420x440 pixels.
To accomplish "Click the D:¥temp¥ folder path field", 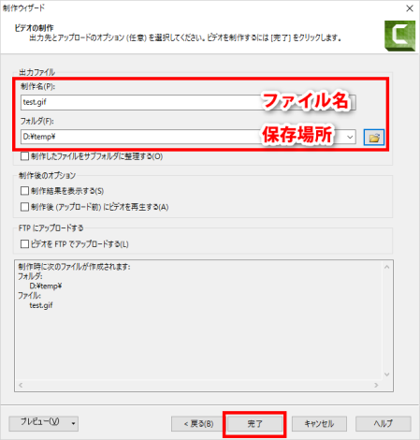I will [182, 137].
